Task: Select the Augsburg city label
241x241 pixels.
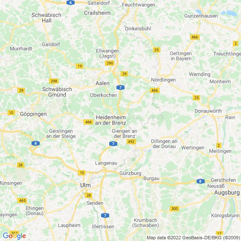Action: click(x=227, y=192)
